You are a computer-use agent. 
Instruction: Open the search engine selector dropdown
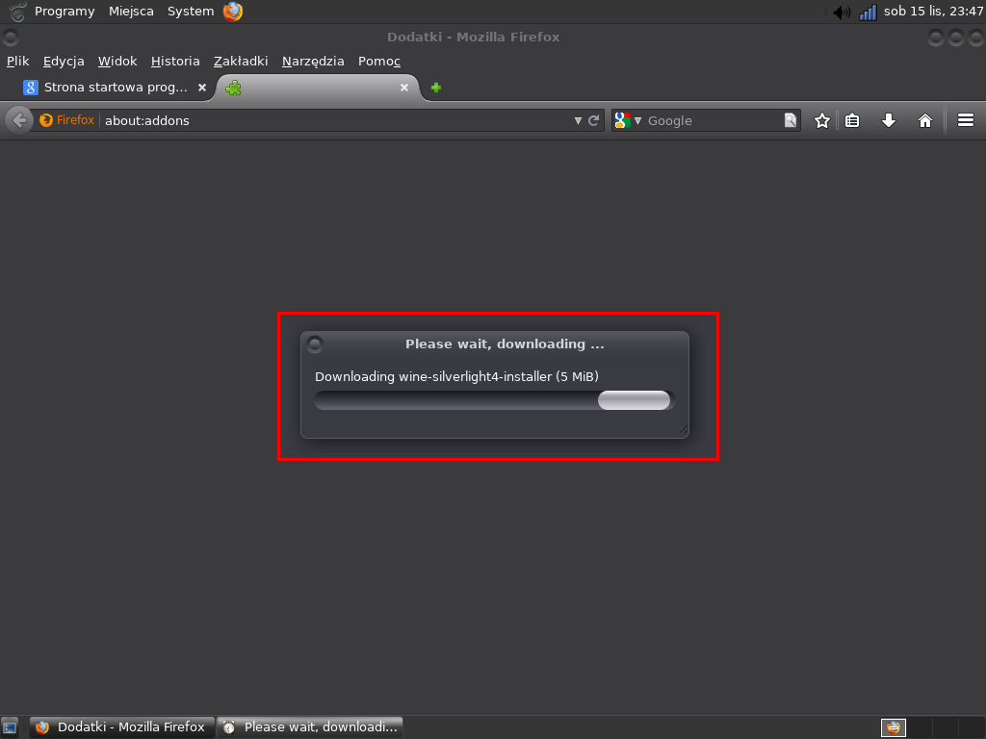(x=628, y=120)
